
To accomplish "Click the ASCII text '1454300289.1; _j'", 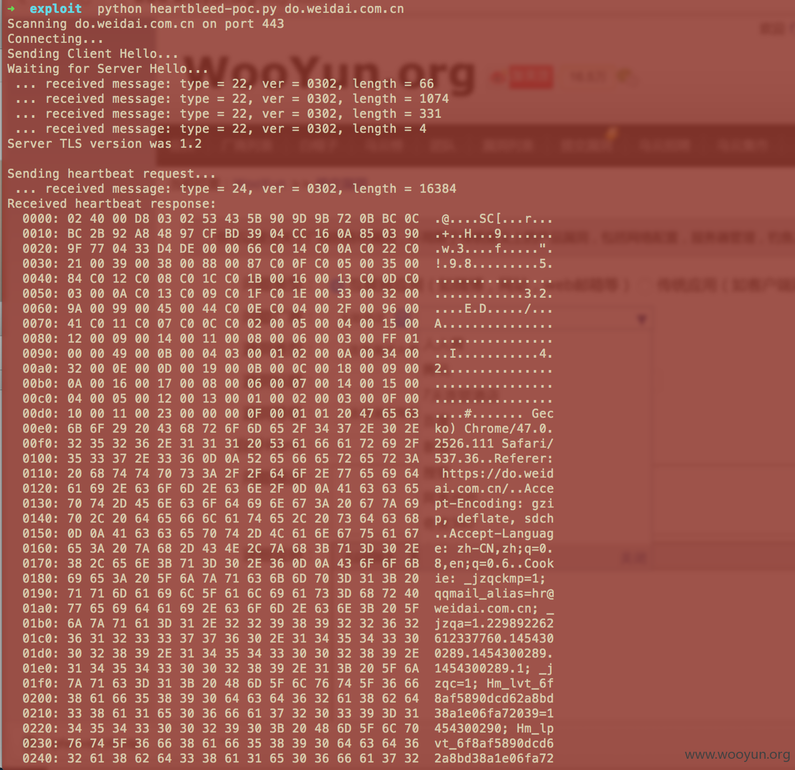I will (x=494, y=668).
